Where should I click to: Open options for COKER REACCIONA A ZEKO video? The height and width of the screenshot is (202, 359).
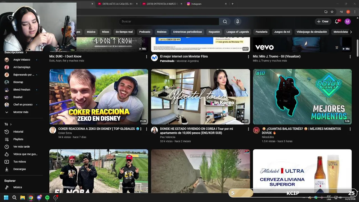tap(146, 129)
